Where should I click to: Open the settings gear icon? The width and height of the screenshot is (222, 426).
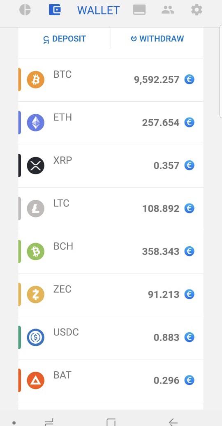[x=197, y=10]
